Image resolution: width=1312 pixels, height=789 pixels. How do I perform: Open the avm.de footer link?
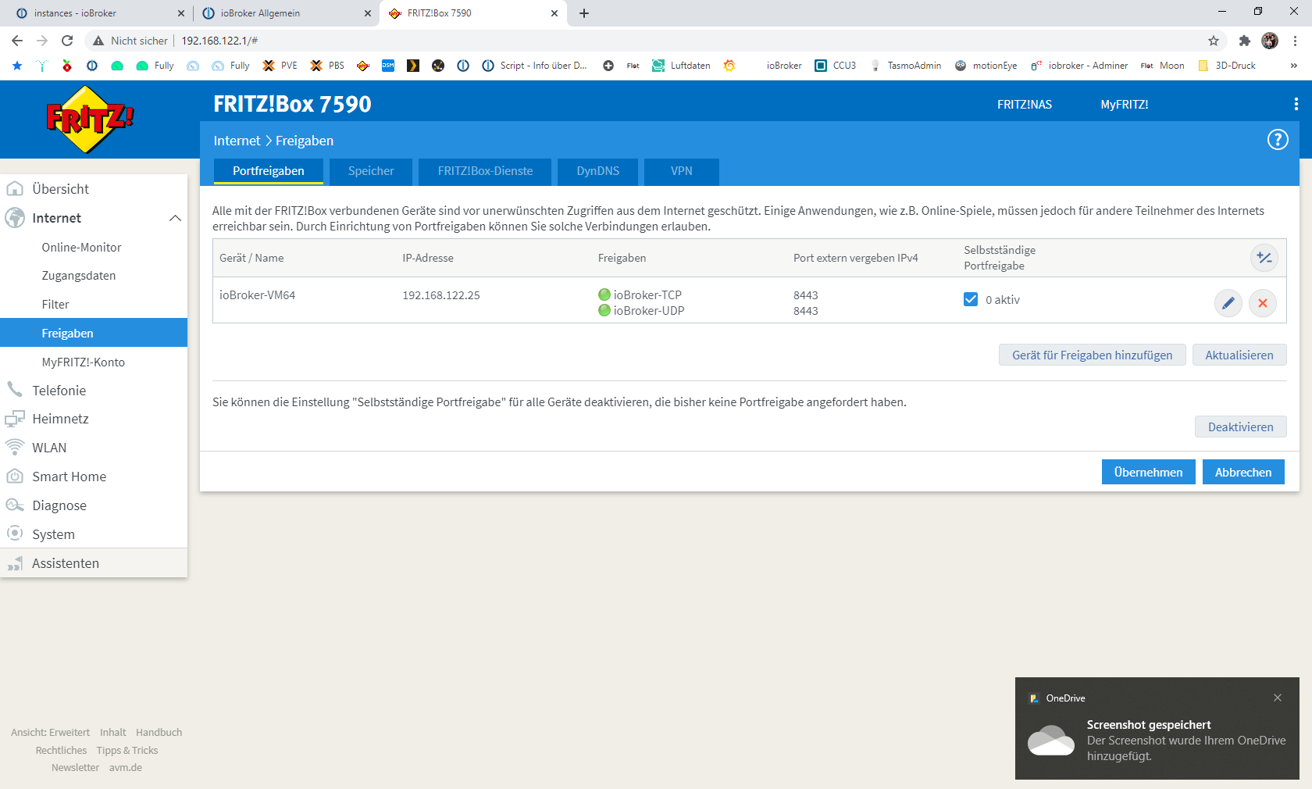[126, 767]
